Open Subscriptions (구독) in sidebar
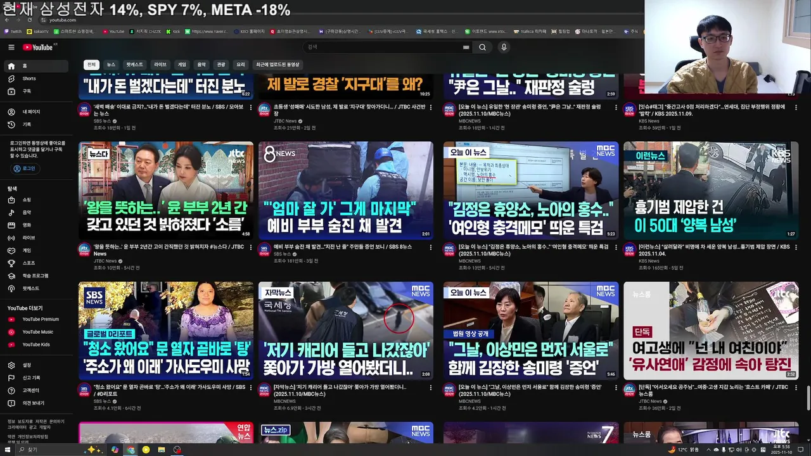 [35, 91]
